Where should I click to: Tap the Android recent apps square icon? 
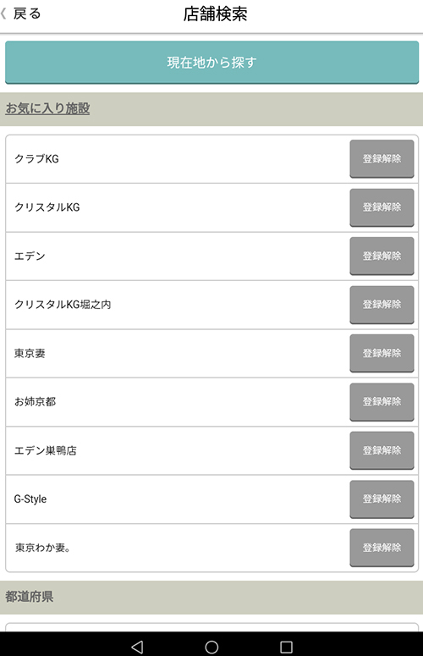pyautogui.click(x=286, y=647)
